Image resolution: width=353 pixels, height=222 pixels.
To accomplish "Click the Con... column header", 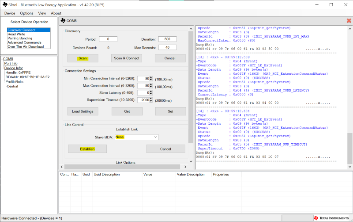I will [64, 174].
